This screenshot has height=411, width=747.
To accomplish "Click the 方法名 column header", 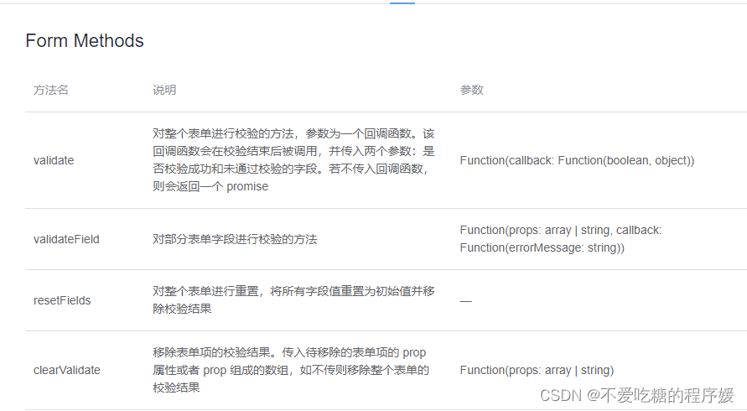I will (51, 90).
